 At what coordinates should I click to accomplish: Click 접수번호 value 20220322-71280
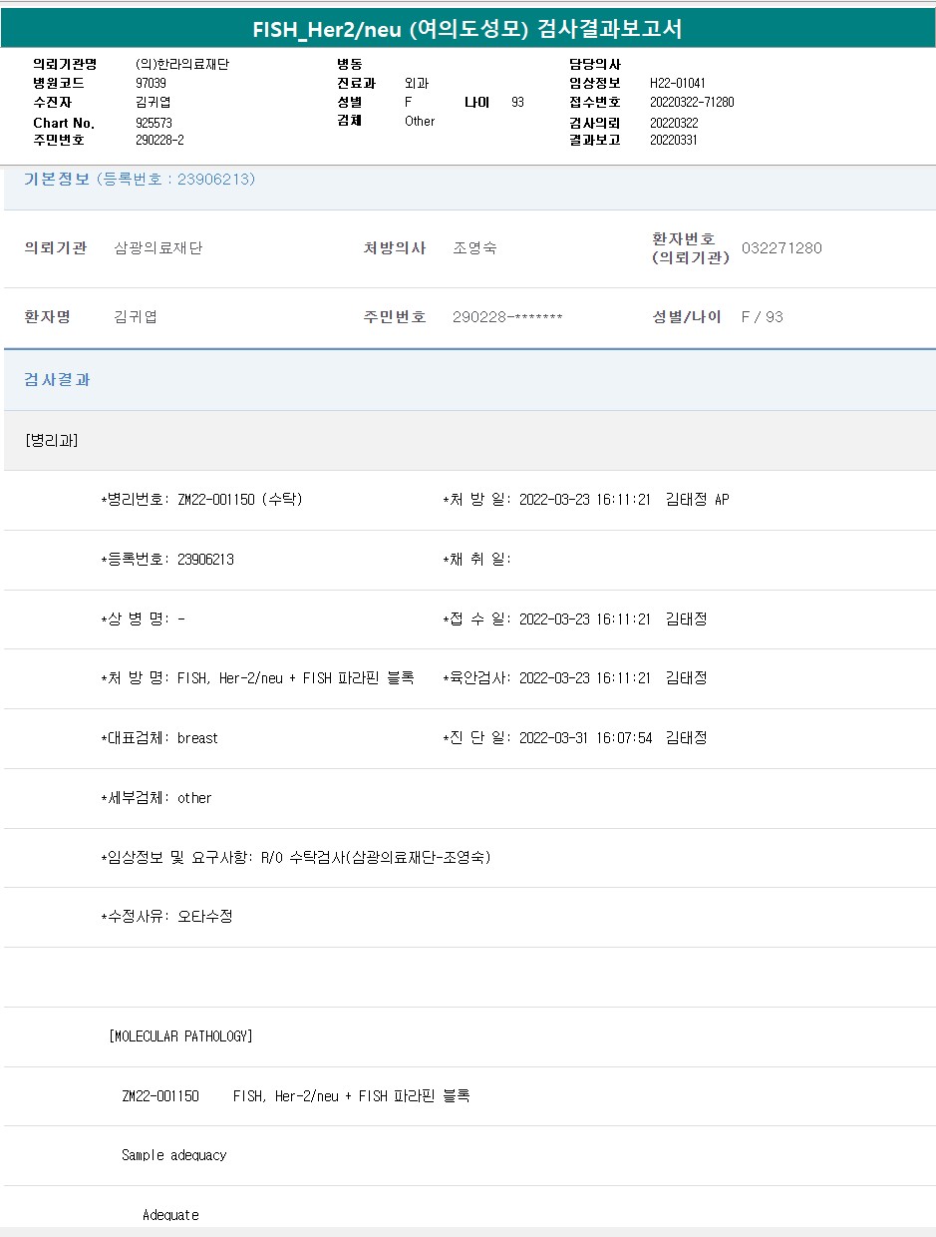pyautogui.click(x=692, y=102)
